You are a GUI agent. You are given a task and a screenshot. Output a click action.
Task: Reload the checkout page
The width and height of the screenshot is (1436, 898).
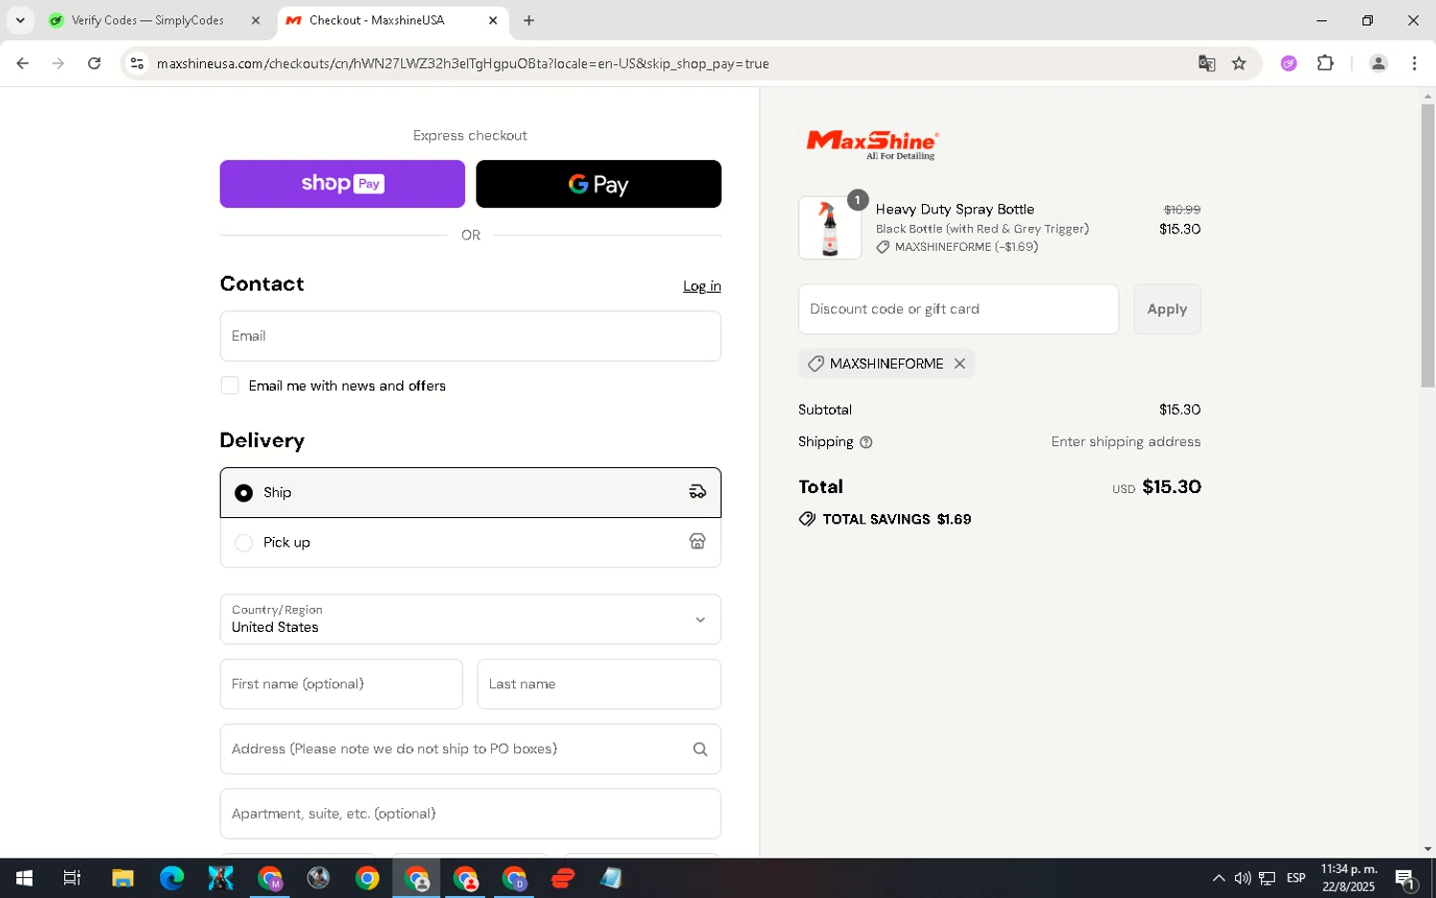pyautogui.click(x=94, y=63)
